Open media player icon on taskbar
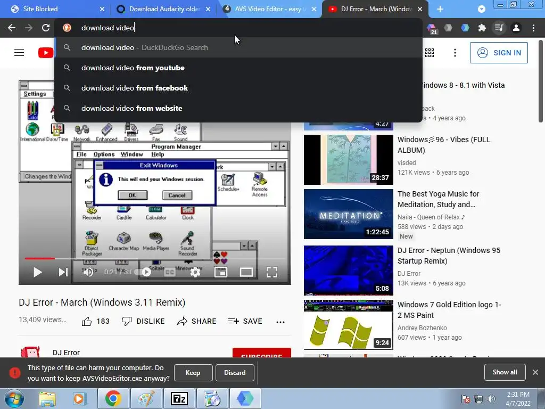Screen dimensions: 545x409 (80, 398)
